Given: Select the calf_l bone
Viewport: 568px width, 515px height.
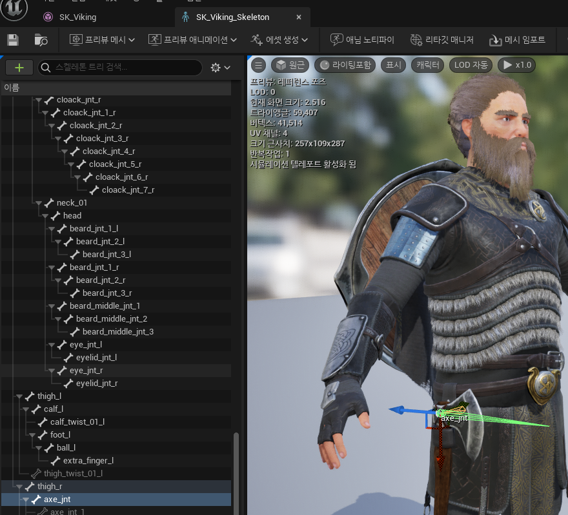Looking at the screenshot, I should click(53, 409).
